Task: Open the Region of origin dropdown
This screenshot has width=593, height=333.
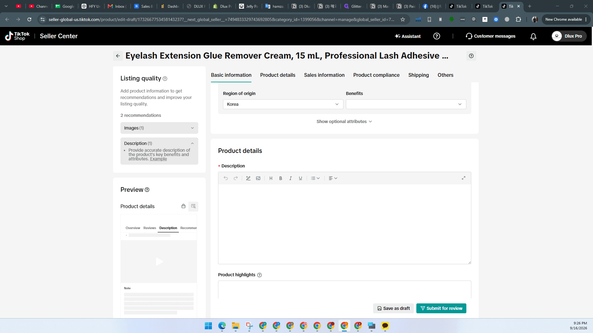Action: click(283, 104)
